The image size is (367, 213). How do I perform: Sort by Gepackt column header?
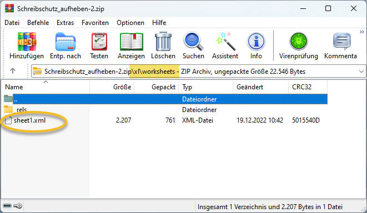click(157, 87)
